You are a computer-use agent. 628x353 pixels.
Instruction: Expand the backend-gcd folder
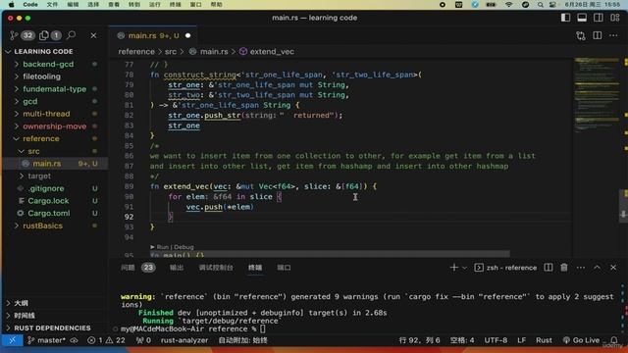click(48, 64)
